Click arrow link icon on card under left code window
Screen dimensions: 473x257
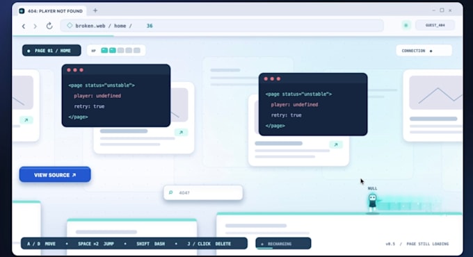pos(181,132)
